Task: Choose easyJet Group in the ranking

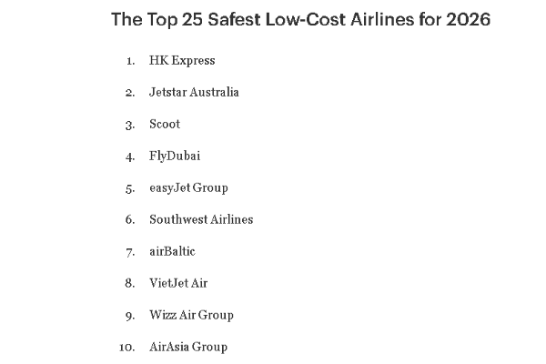Action: tap(188, 188)
